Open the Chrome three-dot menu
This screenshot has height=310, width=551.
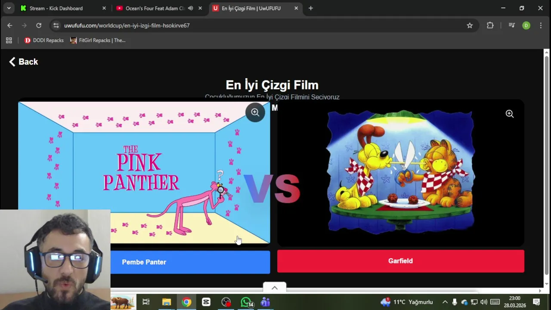tap(541, 25)
